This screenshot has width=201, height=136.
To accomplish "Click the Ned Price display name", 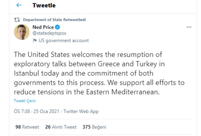I will pos(43,27).
